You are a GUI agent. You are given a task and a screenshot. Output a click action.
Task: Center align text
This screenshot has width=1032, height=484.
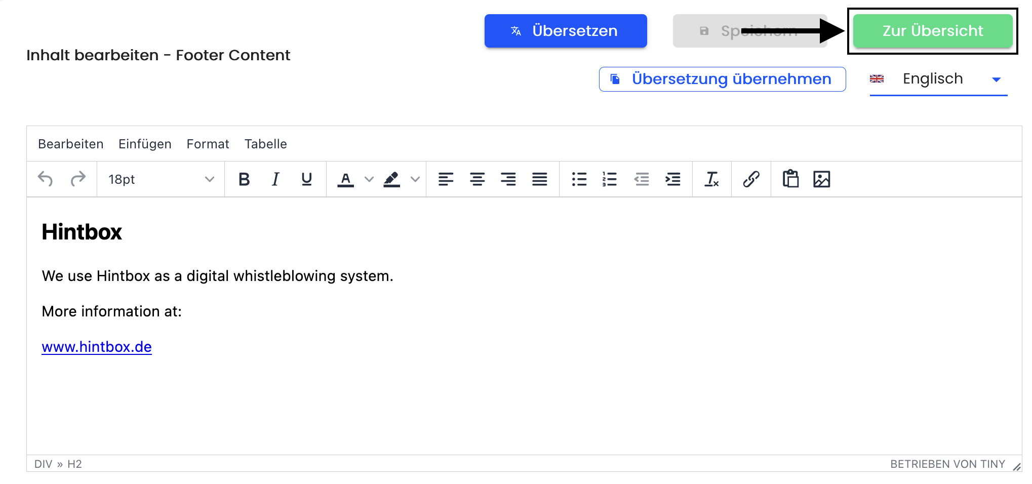coord(477,179)
